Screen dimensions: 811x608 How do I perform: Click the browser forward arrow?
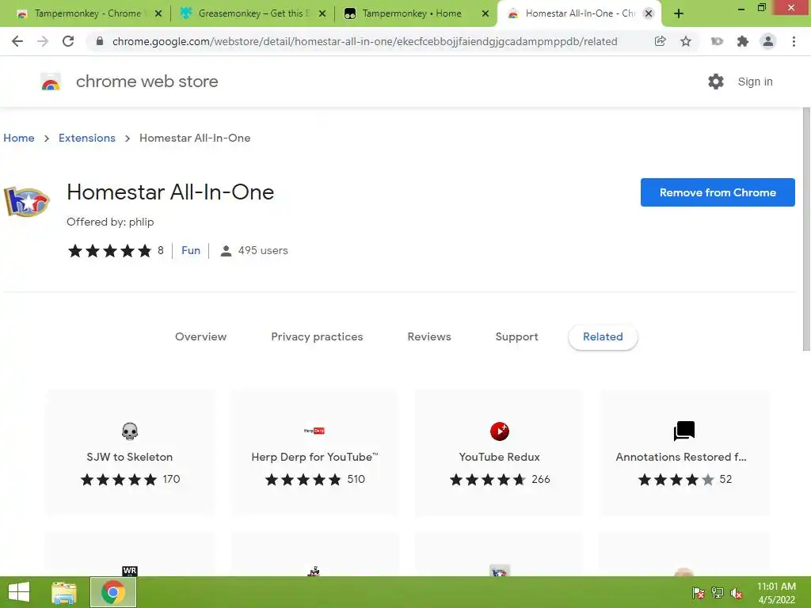[43, 41]
